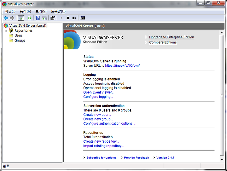This screenshot has height=171, width=227.
Task: Click the Back arrow toolbar icon
Action: tap(6, 18)
